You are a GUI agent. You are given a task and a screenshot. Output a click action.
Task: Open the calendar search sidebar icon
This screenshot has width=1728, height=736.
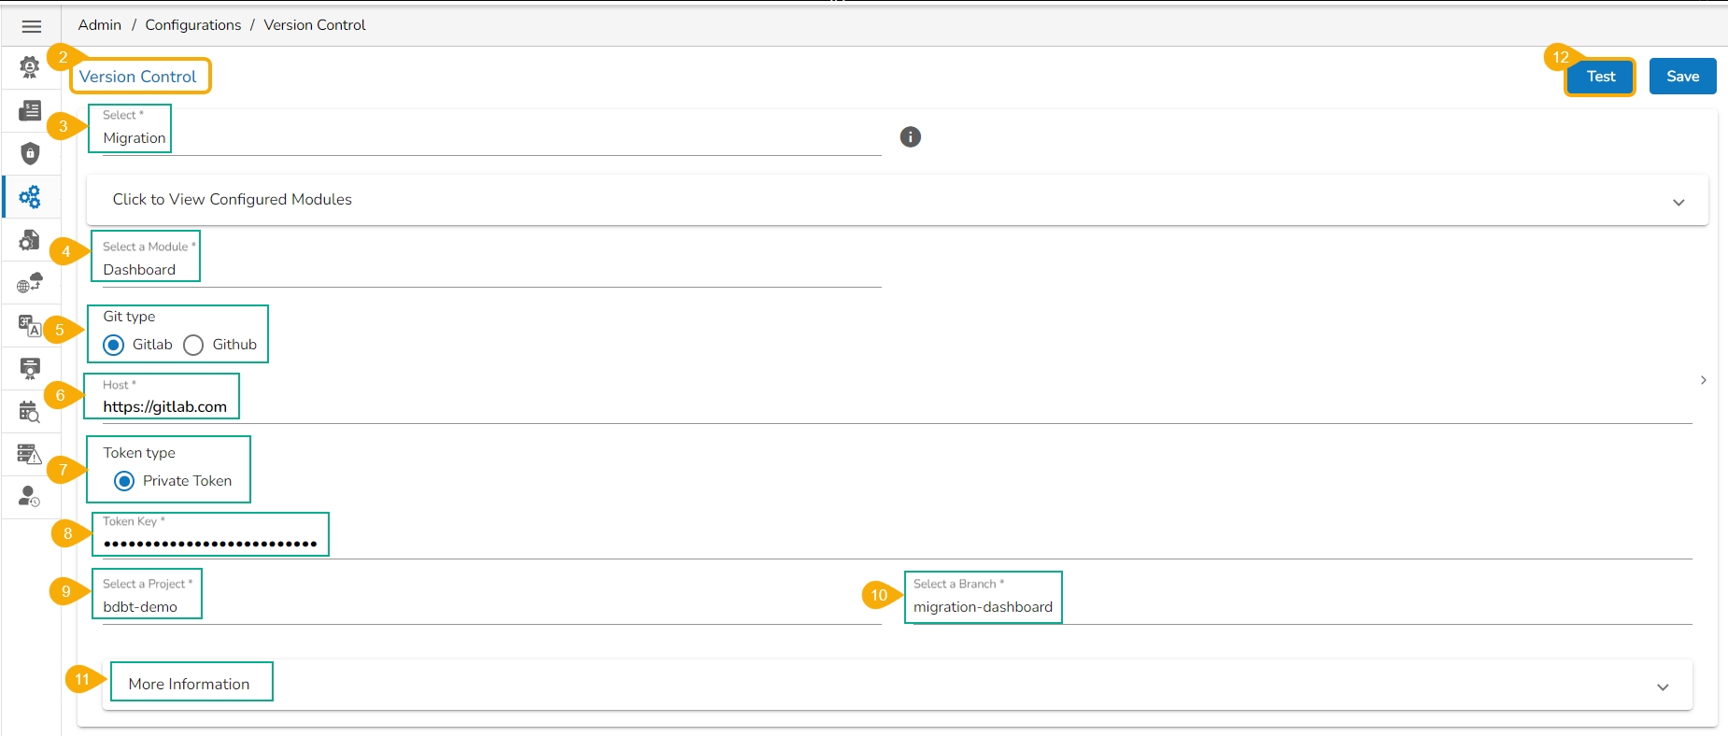pyautogui.click(x=30, y=412)
